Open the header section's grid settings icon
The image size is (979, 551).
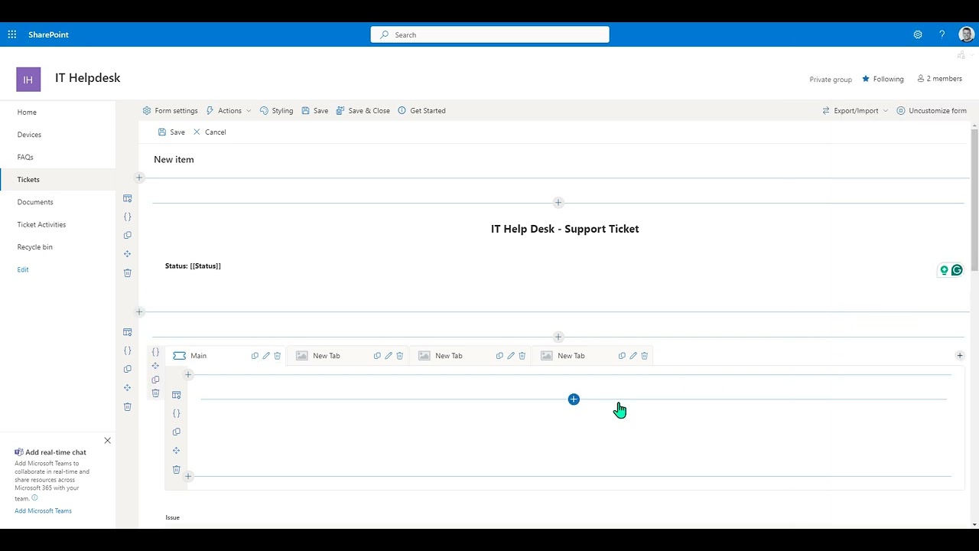point(128,198)
